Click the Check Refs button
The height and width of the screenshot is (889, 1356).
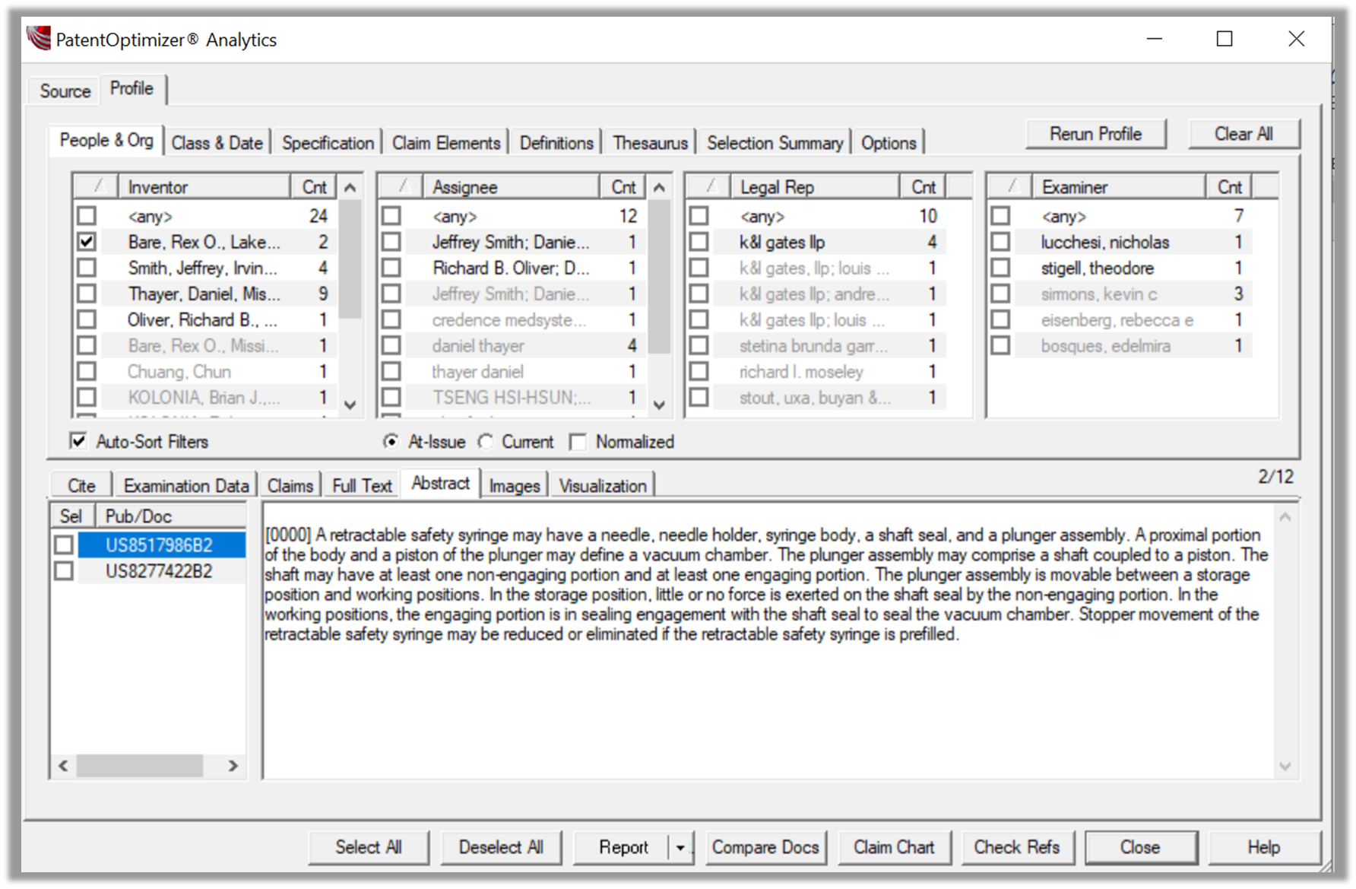click(1017, 847)
